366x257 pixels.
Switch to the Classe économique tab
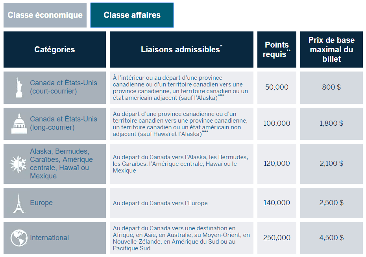tap(44, 15)
